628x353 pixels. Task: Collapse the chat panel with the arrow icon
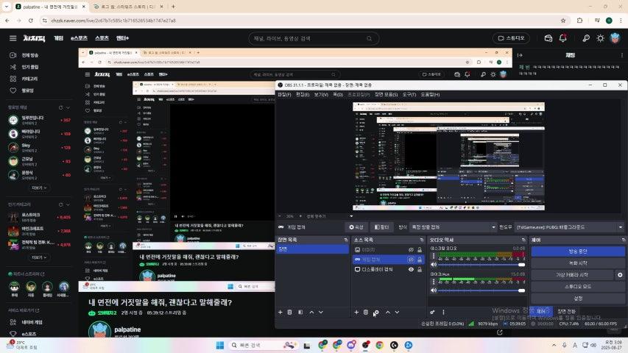click(521, 55)
